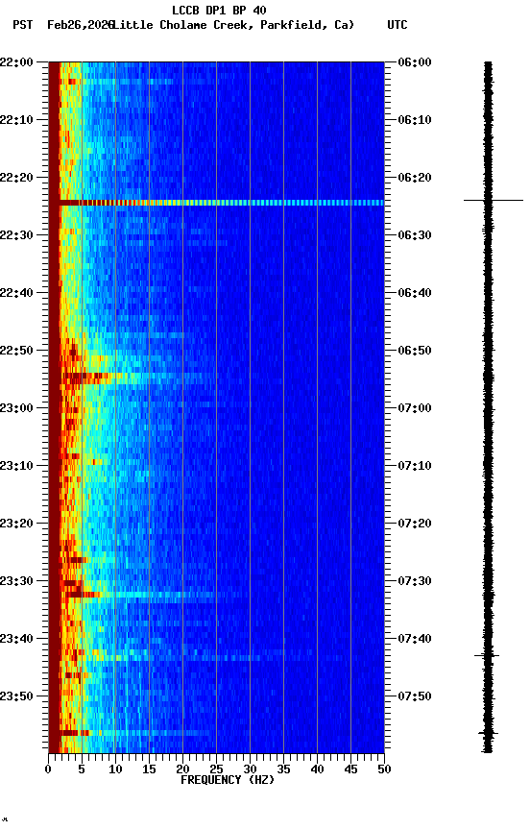Click the title text "LCCB DP1 BP 40"

click(219, 10)
